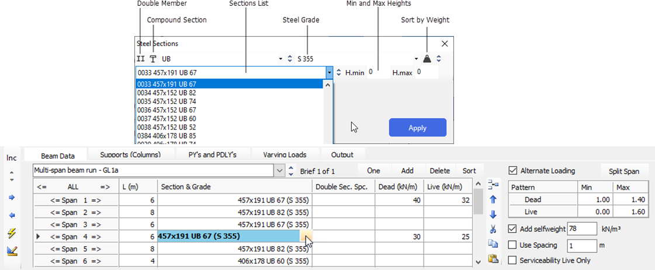Click the Sort button
Image resolution: width=655 pixels, height=270 pixels.
[x=469, y=170]
